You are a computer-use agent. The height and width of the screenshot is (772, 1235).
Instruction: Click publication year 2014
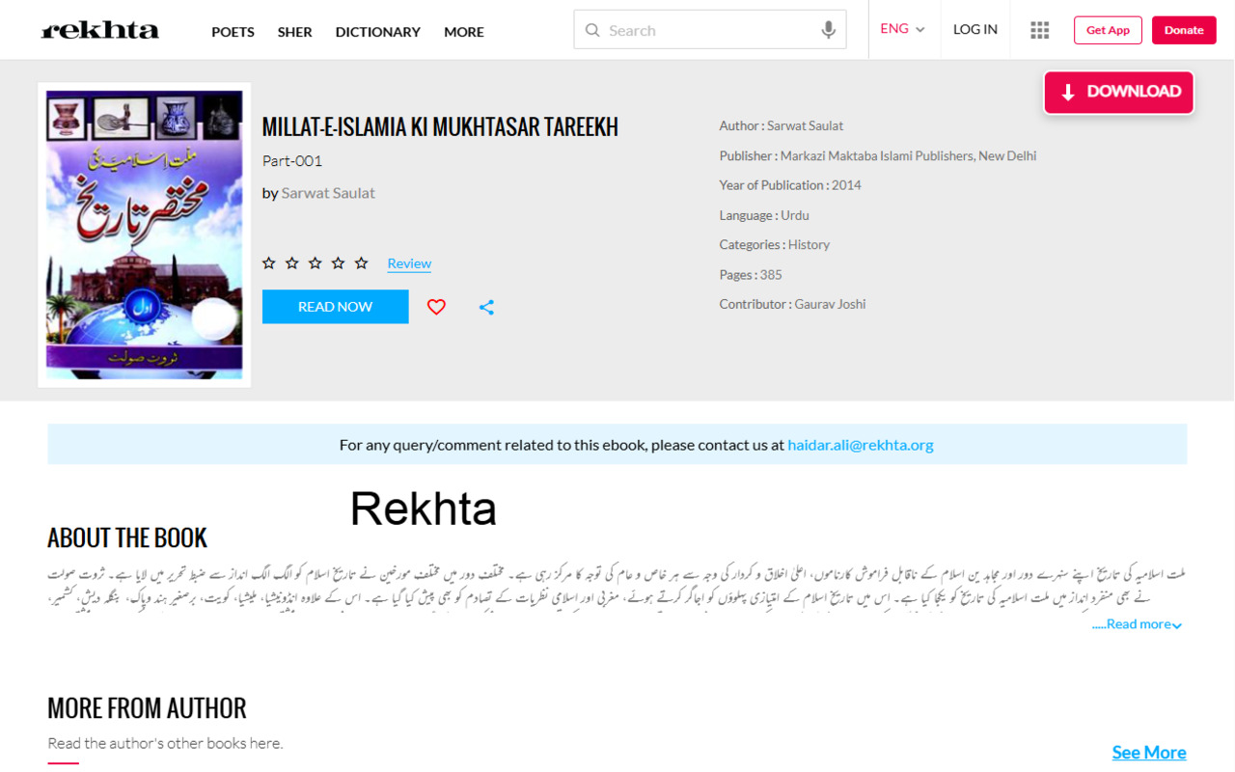[846, 185]
